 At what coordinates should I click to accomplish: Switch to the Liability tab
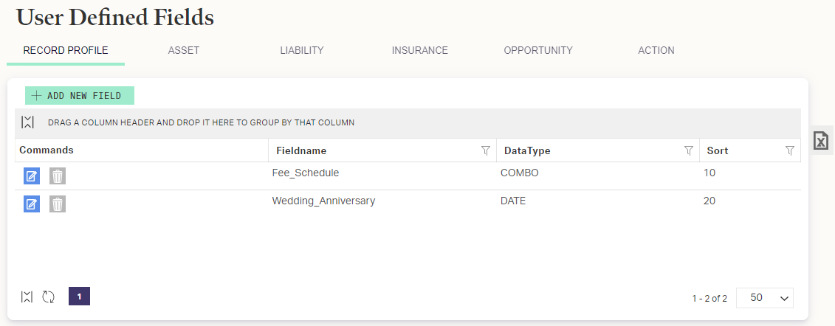coord(302,50)
